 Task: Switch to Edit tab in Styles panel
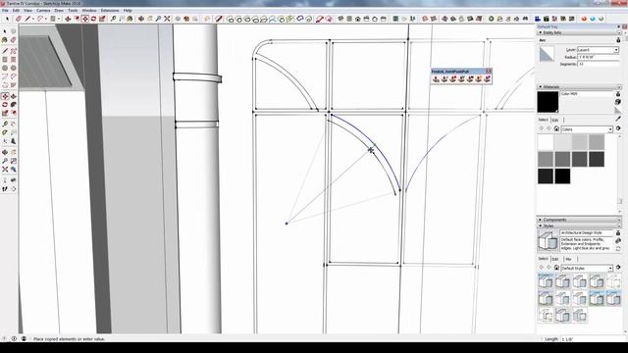point(555,259)
